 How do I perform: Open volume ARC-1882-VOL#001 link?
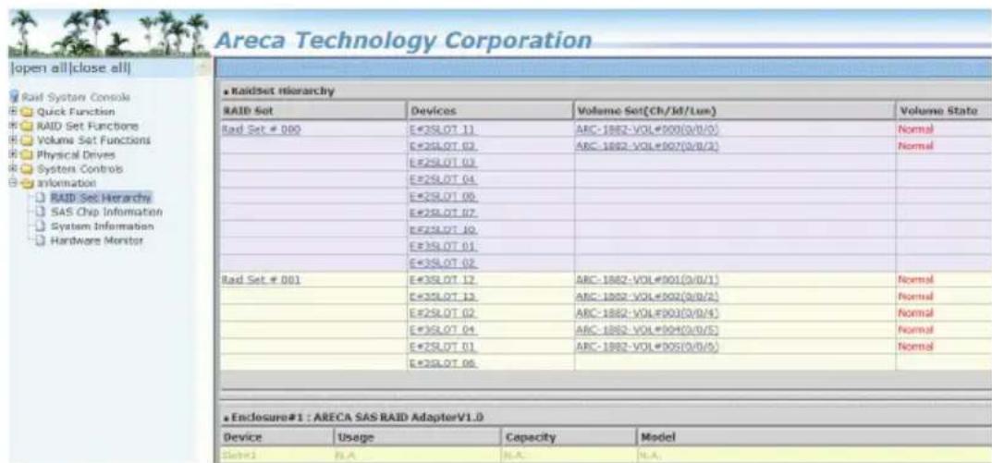pyautogui.click(x=648, y=280)
